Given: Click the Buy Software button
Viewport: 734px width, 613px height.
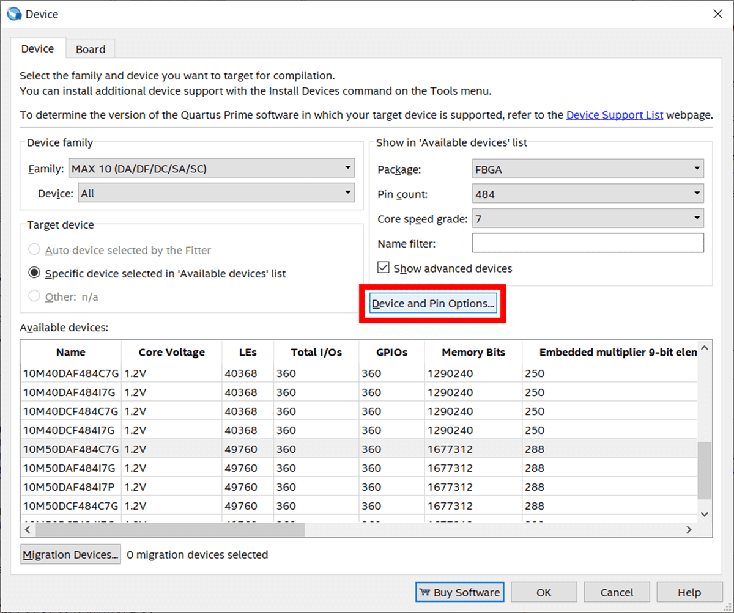Looking at the screenshot, I should pyautogui.click(x=460, y=592).
